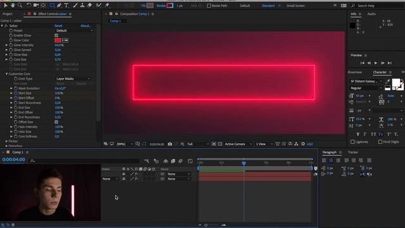Select the Rotation tool
Image resolution: width=405 pixels, height=228 pixels.
28,5
